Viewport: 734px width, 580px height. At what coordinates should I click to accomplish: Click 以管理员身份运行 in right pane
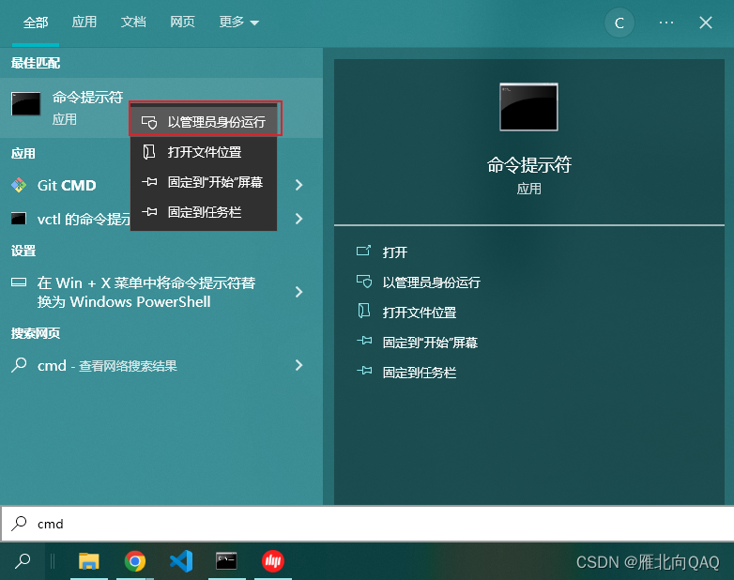point(431,282)
